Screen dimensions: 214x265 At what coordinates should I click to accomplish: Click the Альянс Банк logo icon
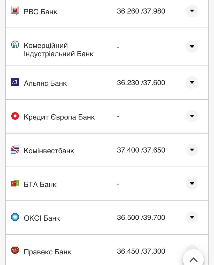click(15, 82)
